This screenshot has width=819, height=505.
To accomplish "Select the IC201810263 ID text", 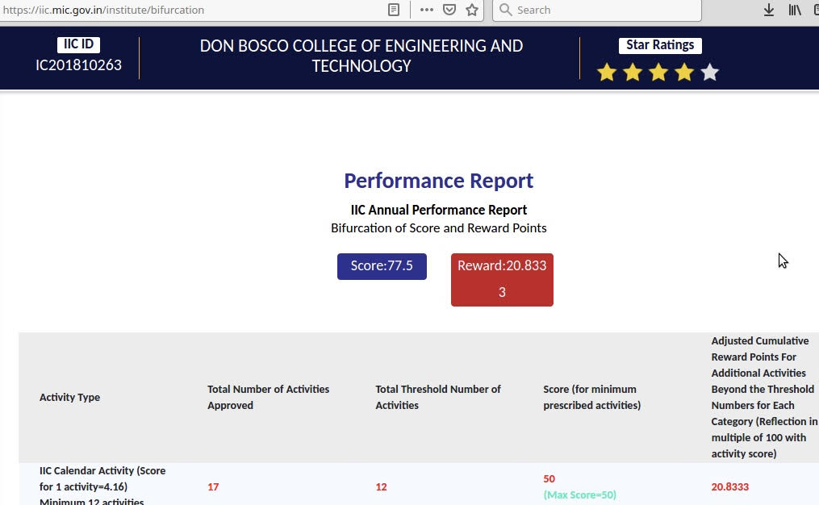I will coord(78,65).
